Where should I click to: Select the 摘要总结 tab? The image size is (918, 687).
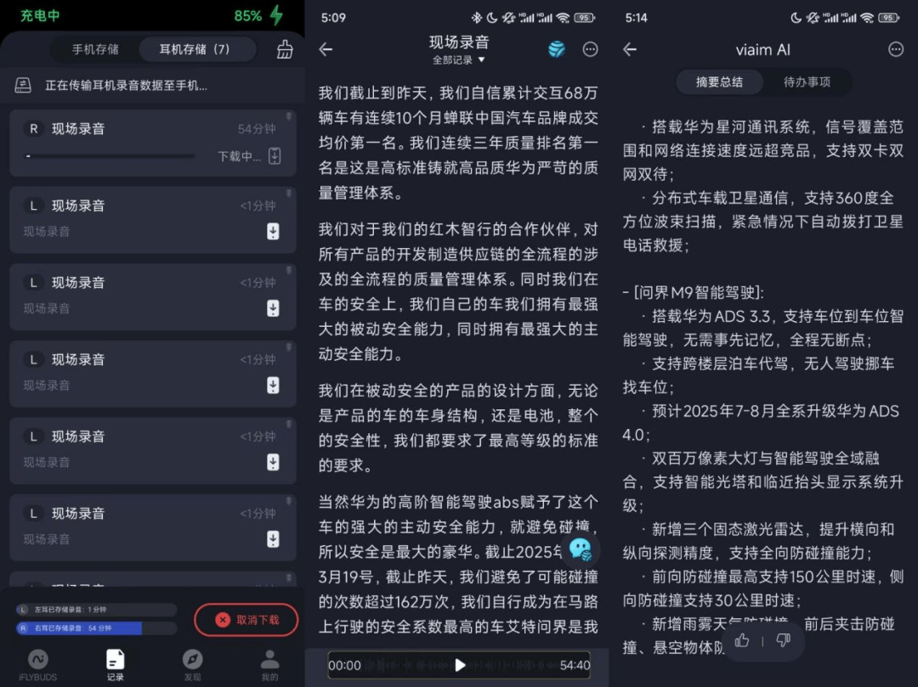pos(720,82)
